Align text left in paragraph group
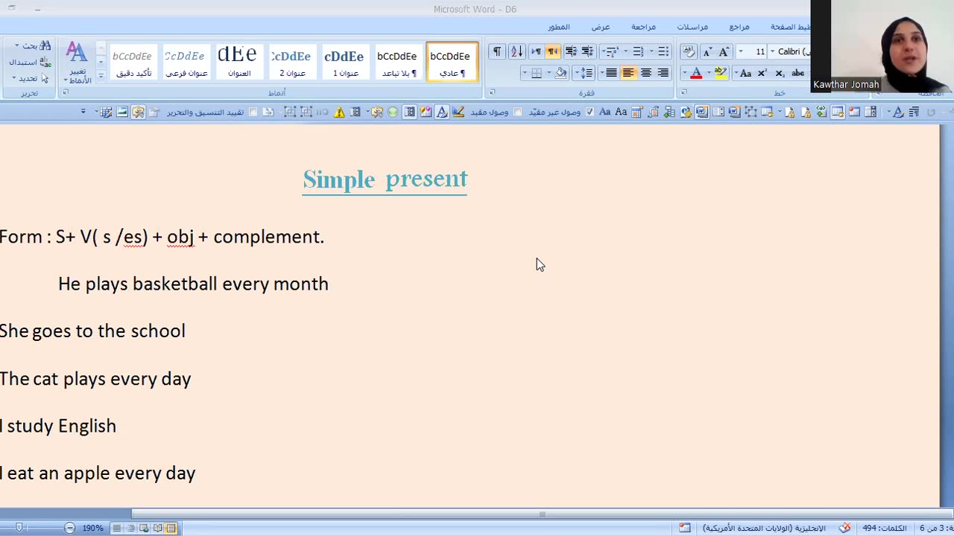The image size is (954, 536). tap(628, 73)
